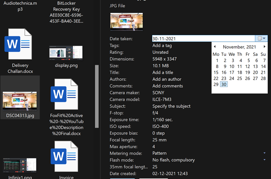Click Add a title field
This screenshot has width=271, height=179.
(162, 72)
